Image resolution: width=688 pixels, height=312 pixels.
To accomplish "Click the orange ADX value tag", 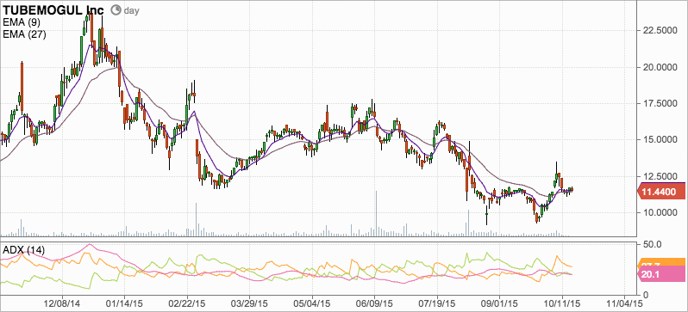I will click(x=662, y=262).
